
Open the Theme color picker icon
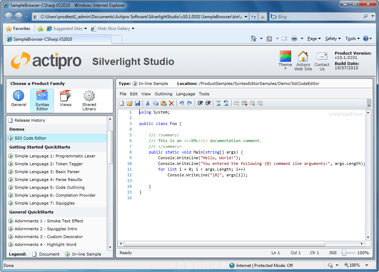tap(285, 60)
